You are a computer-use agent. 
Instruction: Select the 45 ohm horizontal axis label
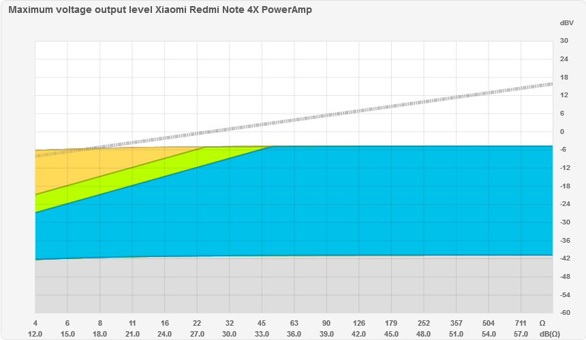point(262,323)
